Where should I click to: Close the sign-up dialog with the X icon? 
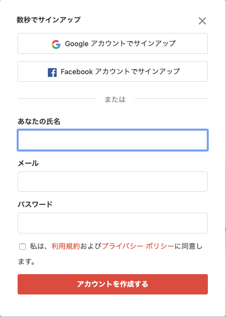click(x=202, y=21)
